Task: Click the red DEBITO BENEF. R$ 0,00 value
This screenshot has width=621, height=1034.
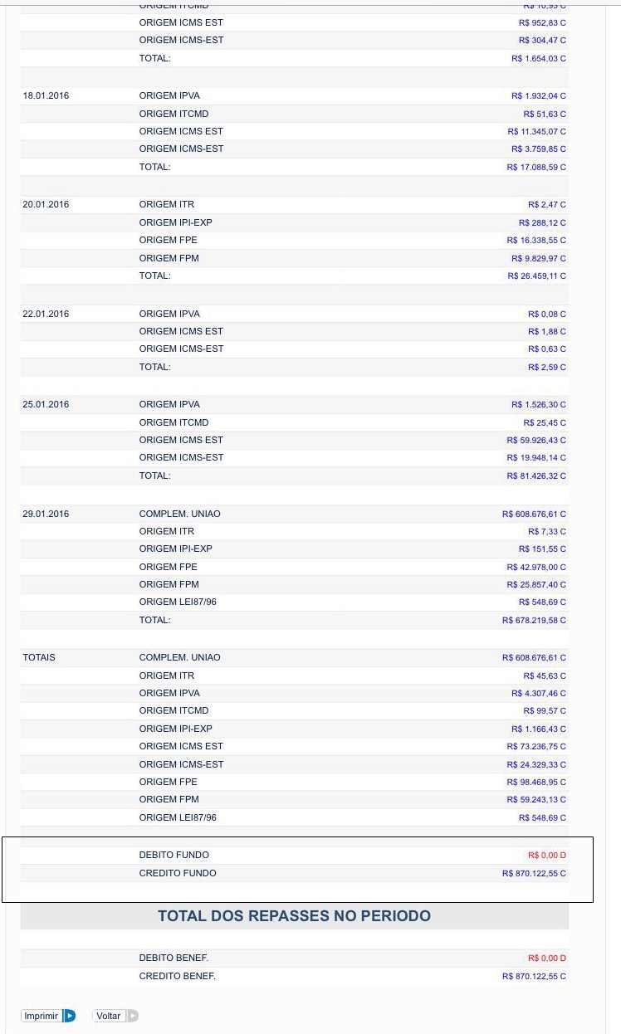Action: (x=546, y=958)
